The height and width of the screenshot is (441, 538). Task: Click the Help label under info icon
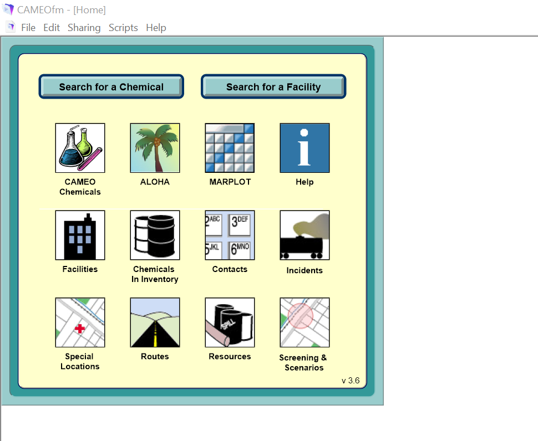click(x=304, y=182)
